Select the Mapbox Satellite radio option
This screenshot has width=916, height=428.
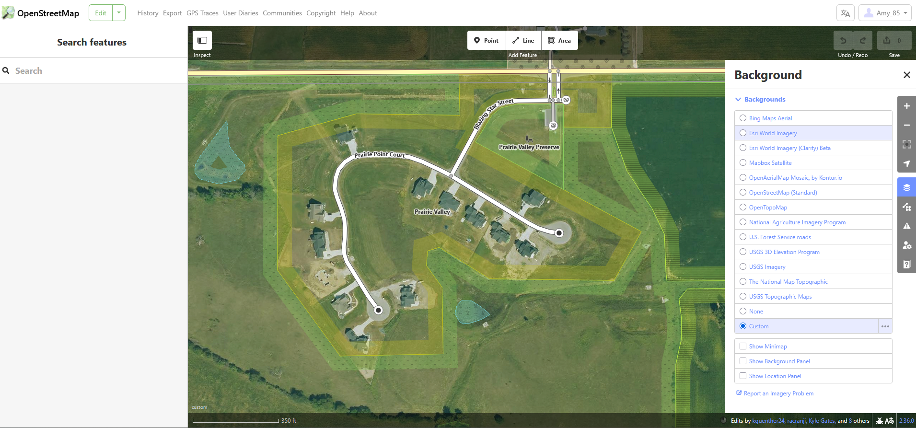743,163
